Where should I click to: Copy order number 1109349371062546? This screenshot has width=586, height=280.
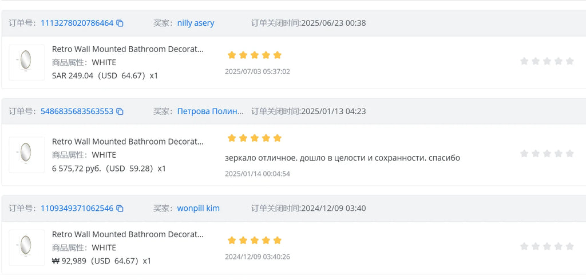[x=120, y=209]
